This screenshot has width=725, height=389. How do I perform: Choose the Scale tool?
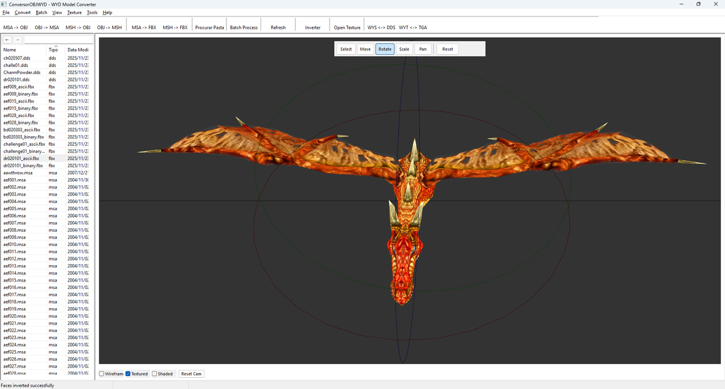(404, 49)
